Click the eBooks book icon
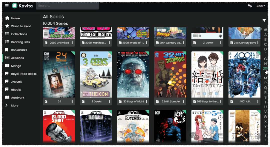The width and height of the screenshot is (270, 147). (x=7, y=90)
